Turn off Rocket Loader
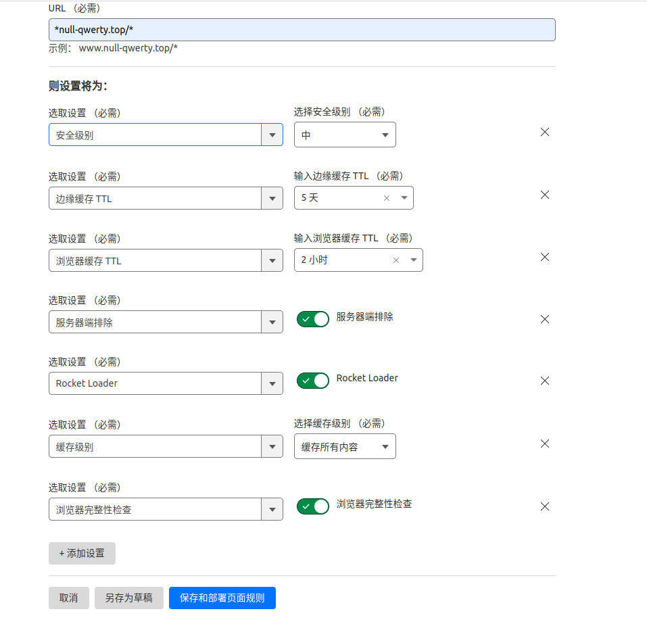 [x=312, y=380]
